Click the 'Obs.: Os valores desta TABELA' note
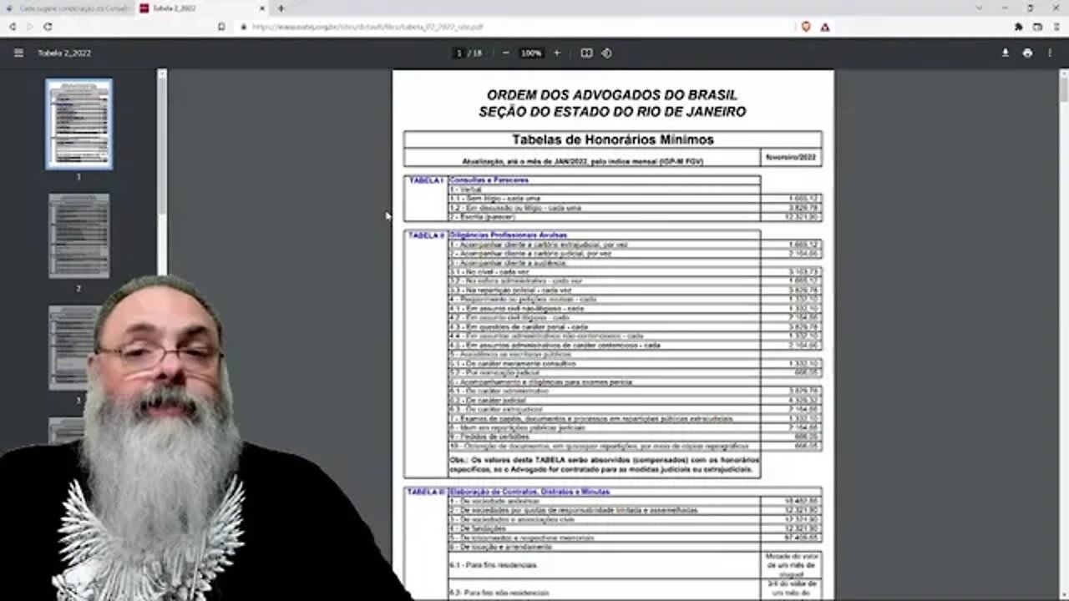The image size is (1069, 601). [604, 465]
